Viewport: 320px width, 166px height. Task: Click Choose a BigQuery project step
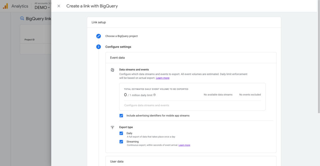(x=122, y=36)
